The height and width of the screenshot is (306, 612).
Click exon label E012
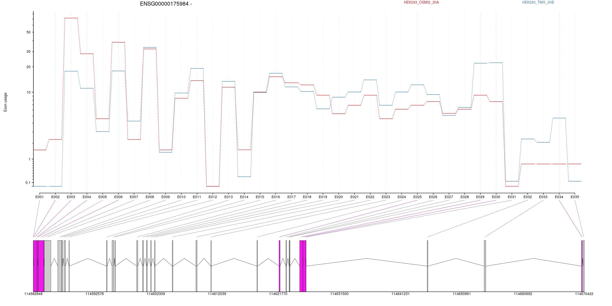point(213,197)
